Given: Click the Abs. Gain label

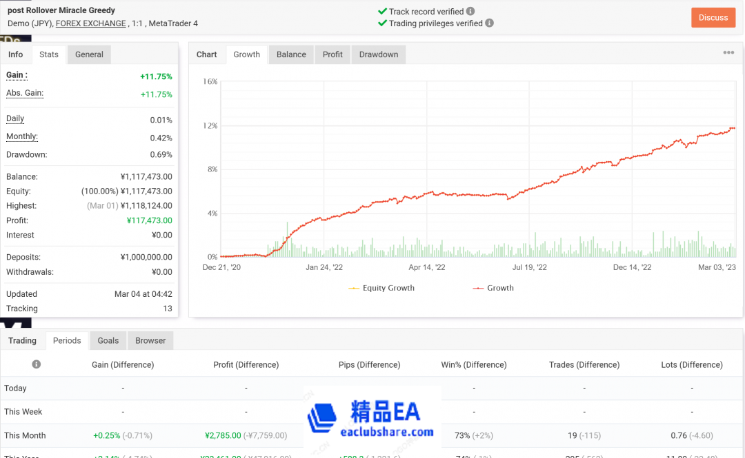Looking at the screenshot, I should pyautogui.click(x=25, y=93).
